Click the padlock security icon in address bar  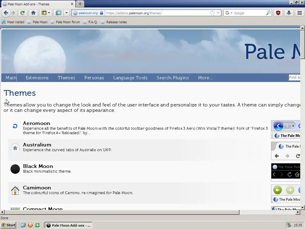coord(102,13)
